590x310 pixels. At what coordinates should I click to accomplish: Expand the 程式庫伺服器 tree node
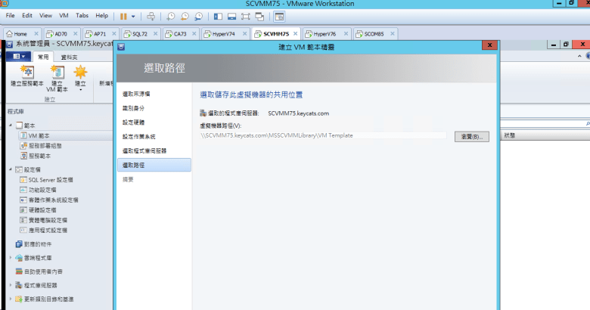pos(11,285)
